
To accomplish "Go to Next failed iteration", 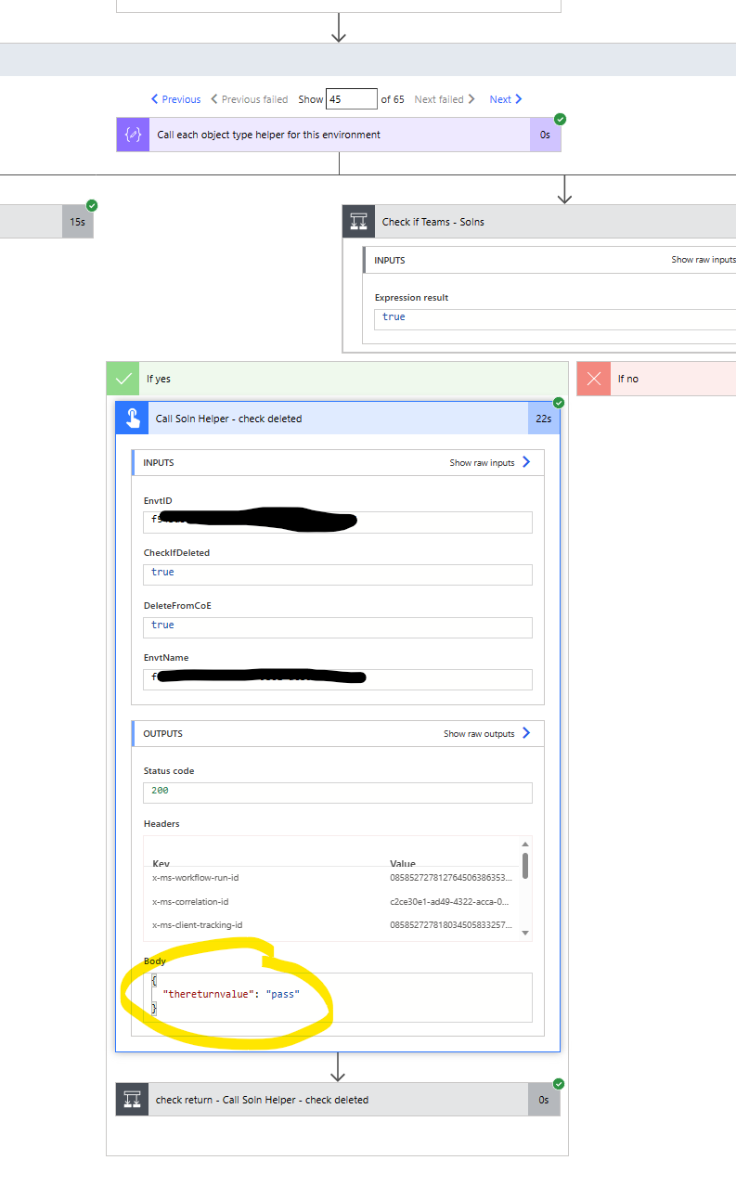I will pyautogui.click(x=445, y=99).
